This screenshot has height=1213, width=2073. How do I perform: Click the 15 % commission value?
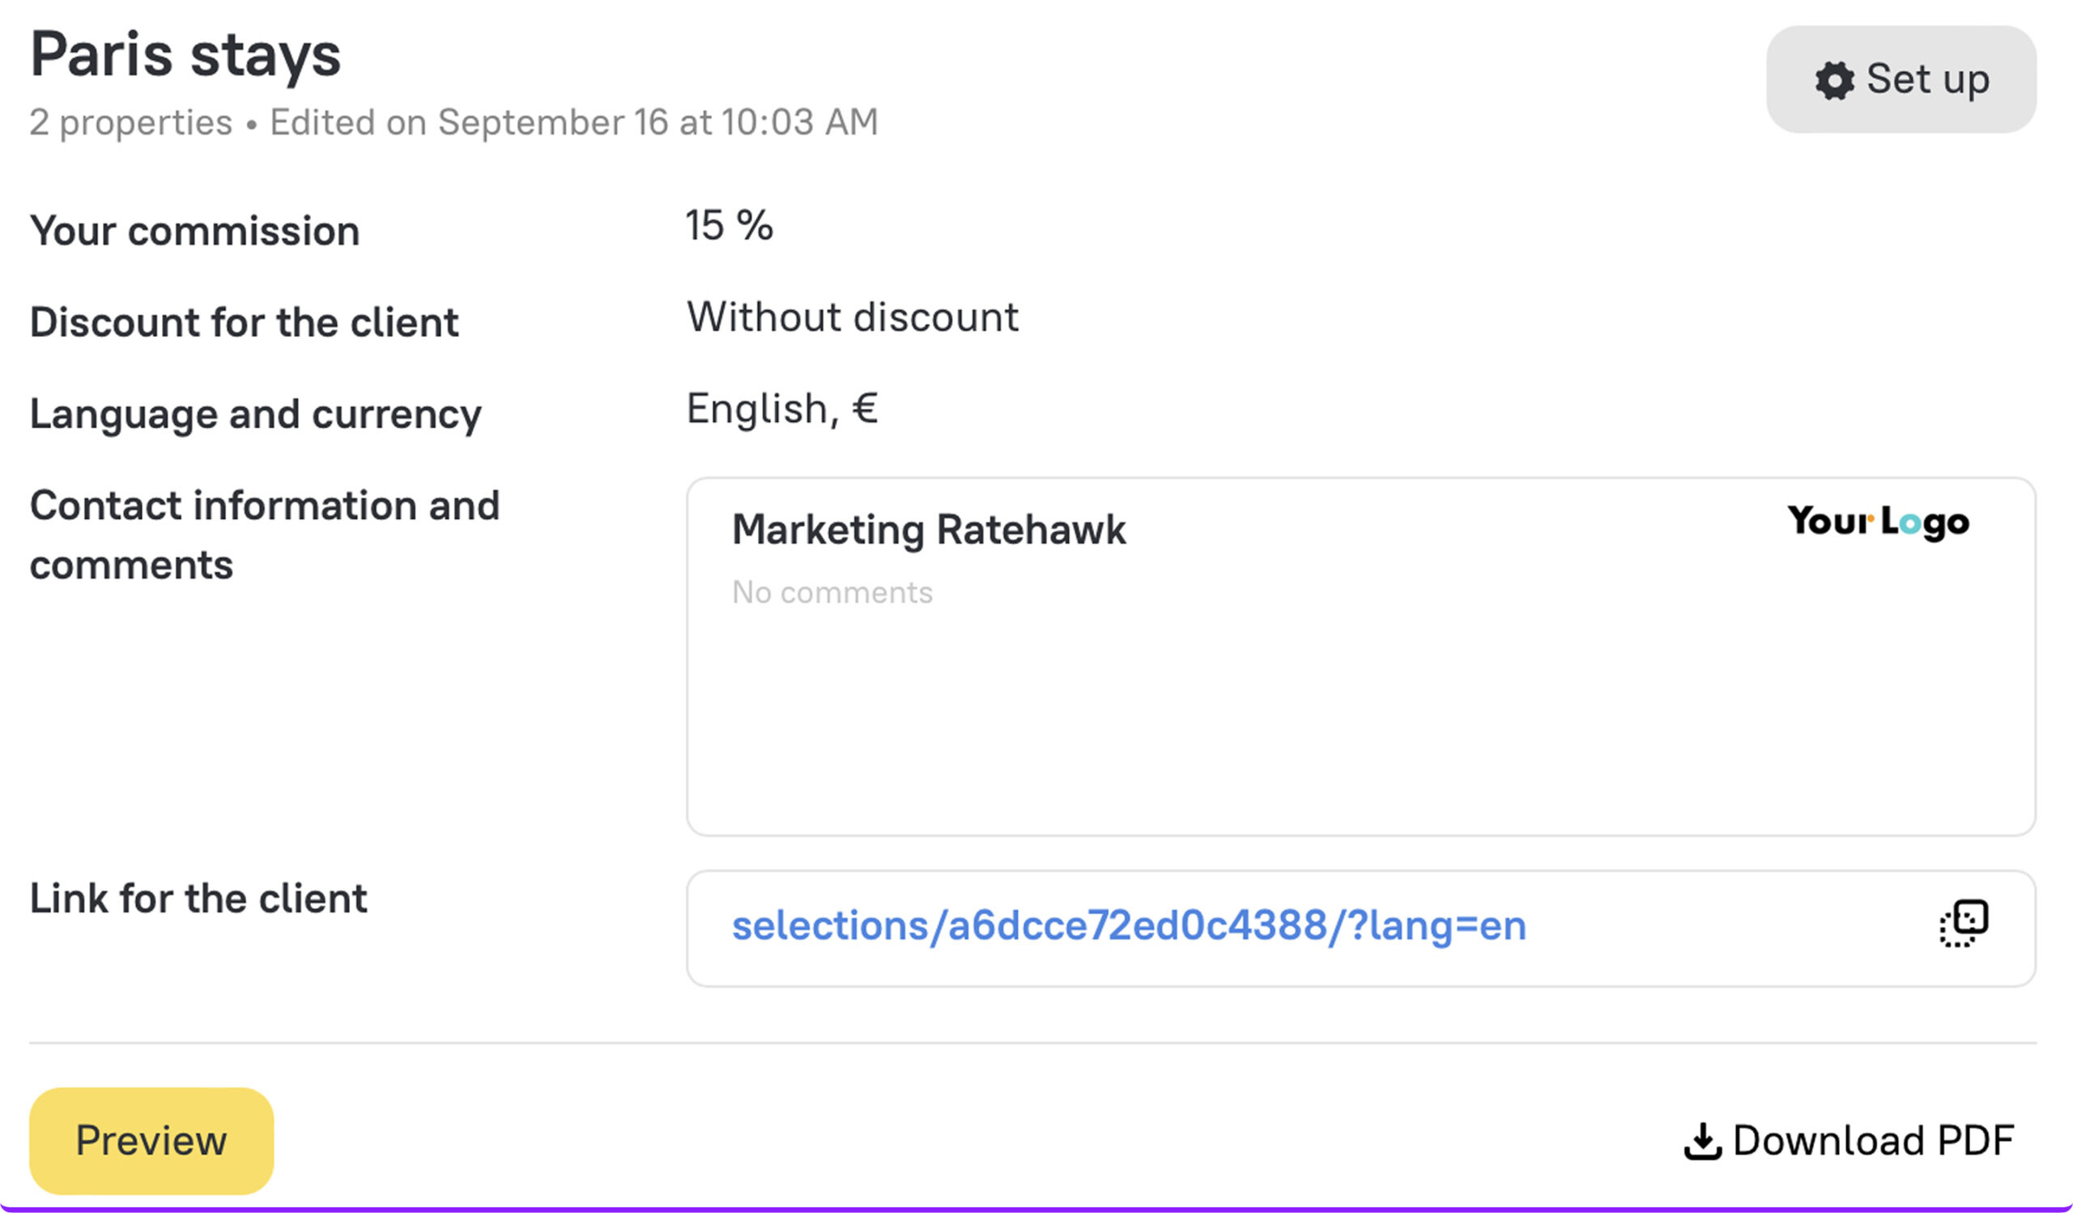[x=729, y=225]
